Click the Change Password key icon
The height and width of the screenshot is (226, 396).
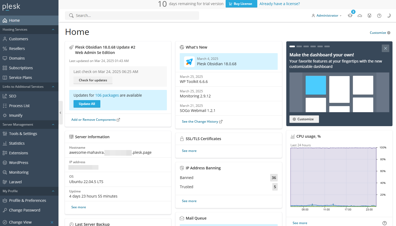5,210
